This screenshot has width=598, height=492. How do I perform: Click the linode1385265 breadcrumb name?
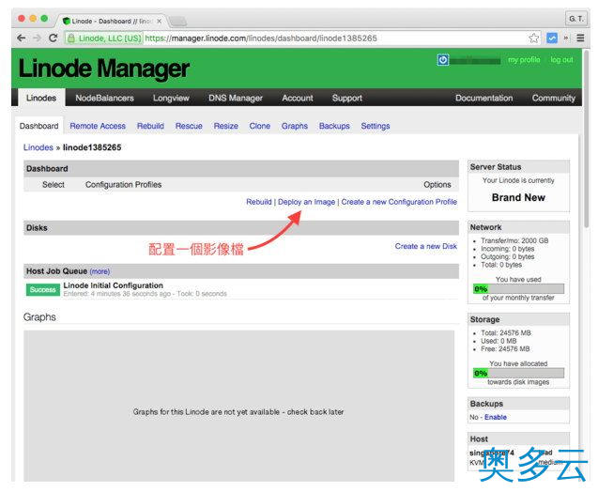(92, 147)
